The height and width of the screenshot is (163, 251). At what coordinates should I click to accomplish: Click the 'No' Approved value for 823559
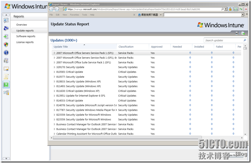153,115
